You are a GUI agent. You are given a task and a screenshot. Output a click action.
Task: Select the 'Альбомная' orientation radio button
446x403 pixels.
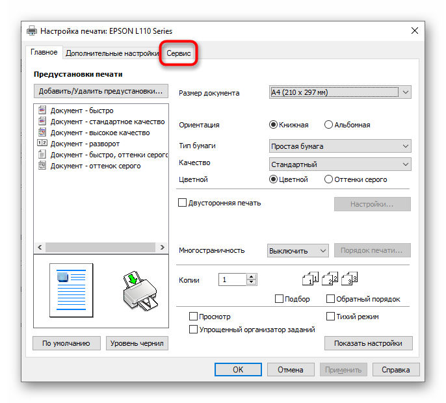click(x=328, y=125)
